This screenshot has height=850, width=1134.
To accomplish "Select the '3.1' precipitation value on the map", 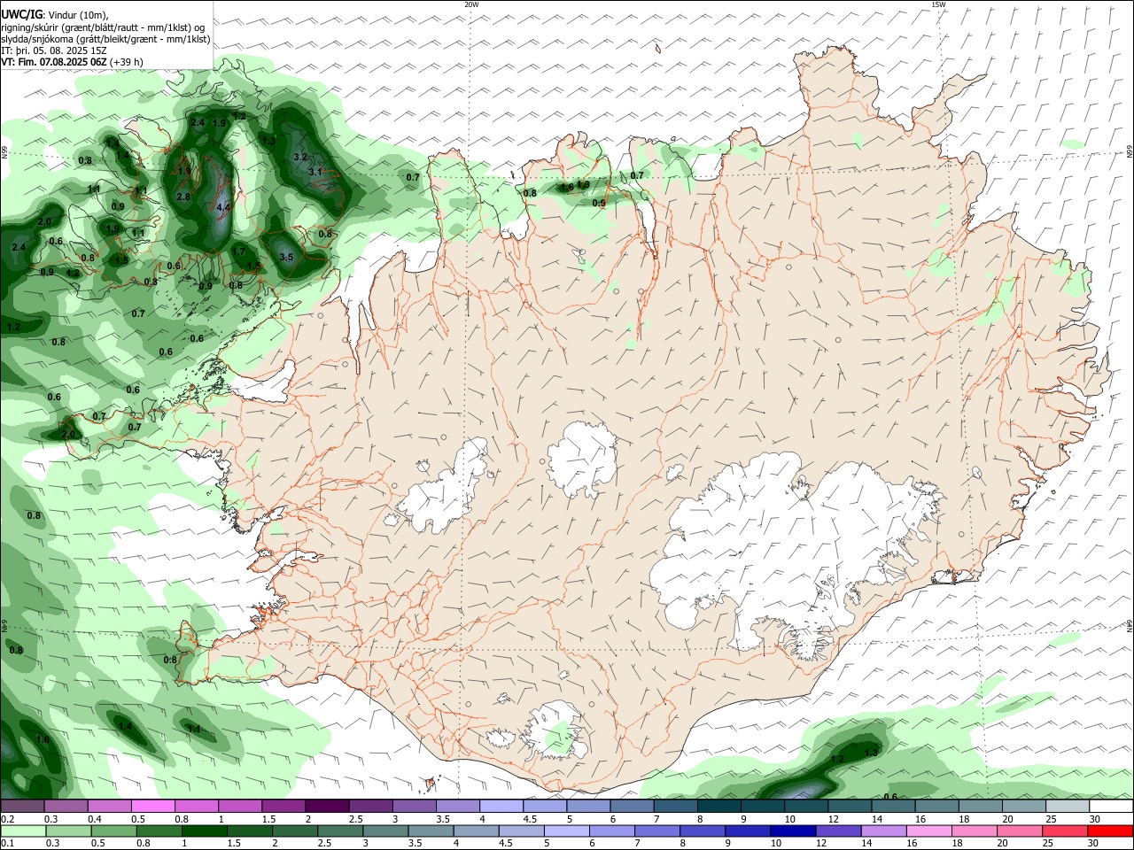I will [x=315, y=172].
